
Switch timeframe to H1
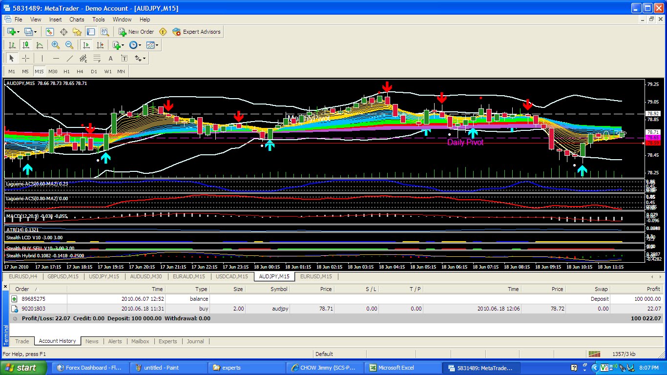[x=66, y=71]
